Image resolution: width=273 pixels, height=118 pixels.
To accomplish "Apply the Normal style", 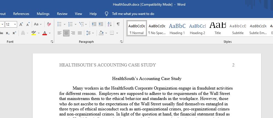I will coord(137,28).
